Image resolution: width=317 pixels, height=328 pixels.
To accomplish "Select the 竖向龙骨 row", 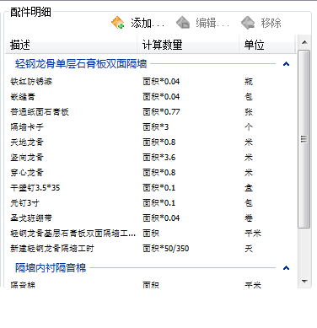I will (x=151, y=158).
